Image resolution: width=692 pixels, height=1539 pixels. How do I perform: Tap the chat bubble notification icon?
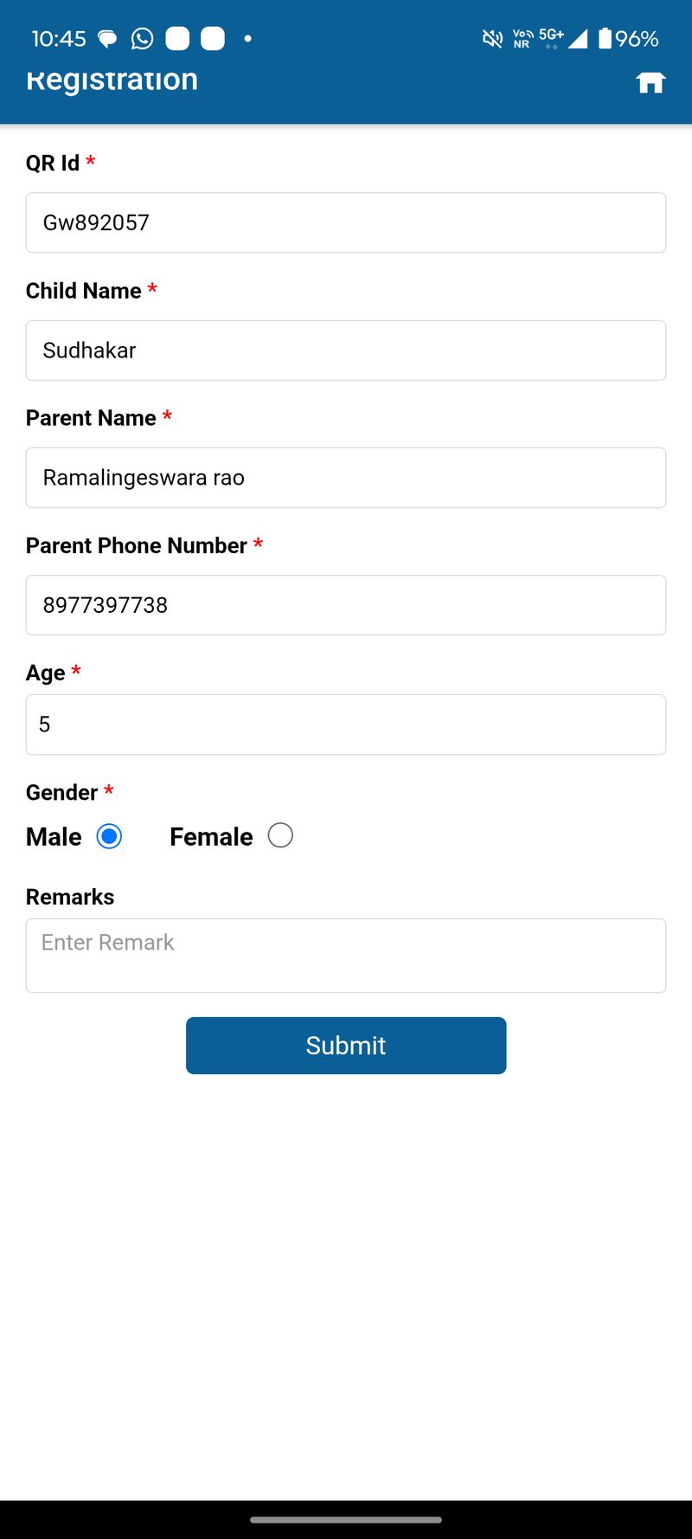pos(107,39)
